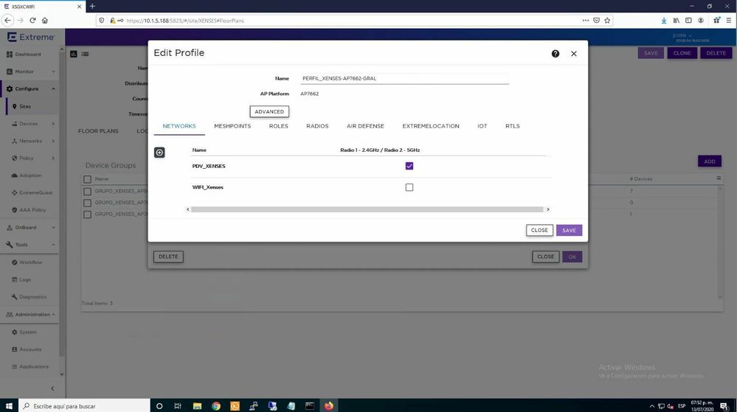Screen dimensions: 737x412
Task: Click the add network plus icon
Action: click(159, 153)
